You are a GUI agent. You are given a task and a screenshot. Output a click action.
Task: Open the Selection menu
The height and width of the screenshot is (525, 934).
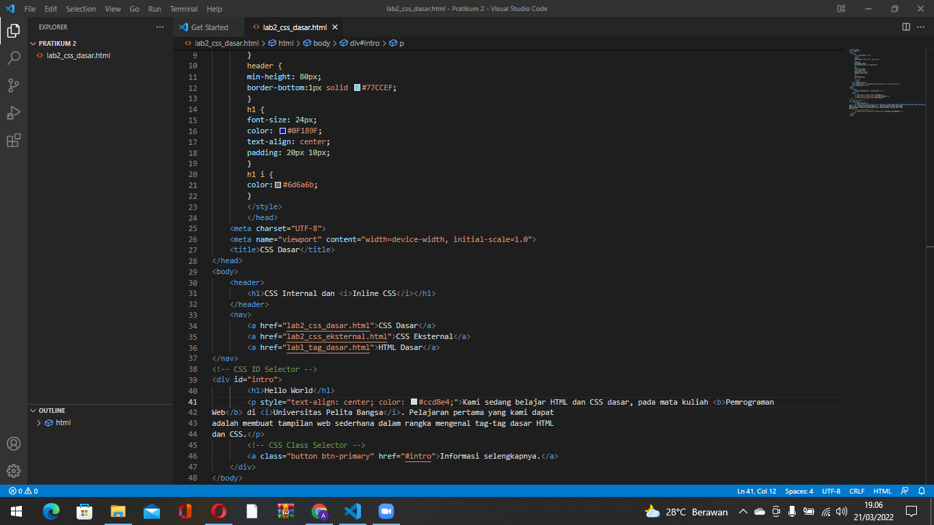(81, 9)
